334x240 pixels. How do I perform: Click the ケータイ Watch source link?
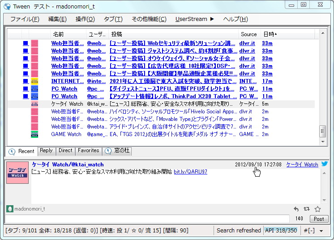pyautogui.click(x=302, y=165)
